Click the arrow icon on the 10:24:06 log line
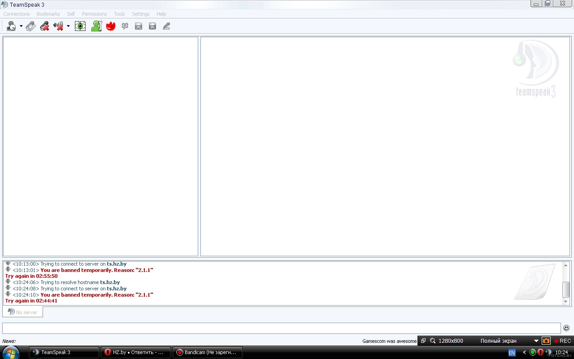The image size is (574, 359). pos(8,281)
